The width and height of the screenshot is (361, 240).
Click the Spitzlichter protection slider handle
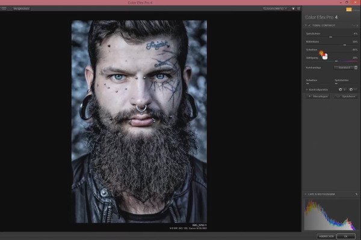tap(336, 83)
